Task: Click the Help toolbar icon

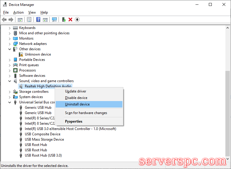Action: coord(38,19)
